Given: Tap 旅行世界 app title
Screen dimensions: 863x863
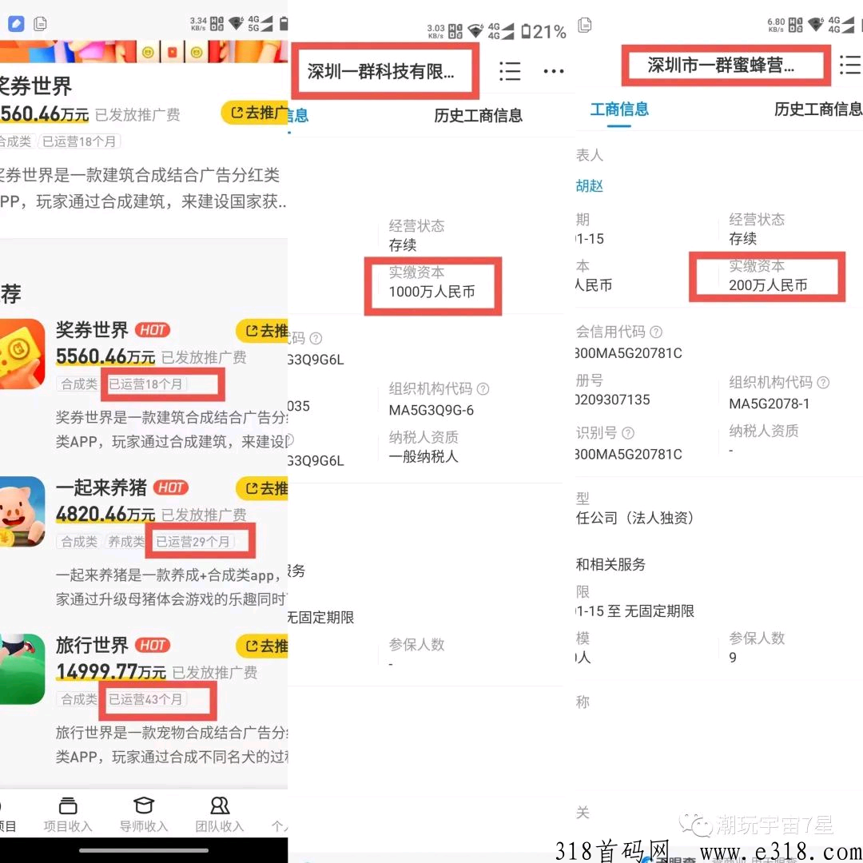Looking at the screenshot, I should 92,645.
